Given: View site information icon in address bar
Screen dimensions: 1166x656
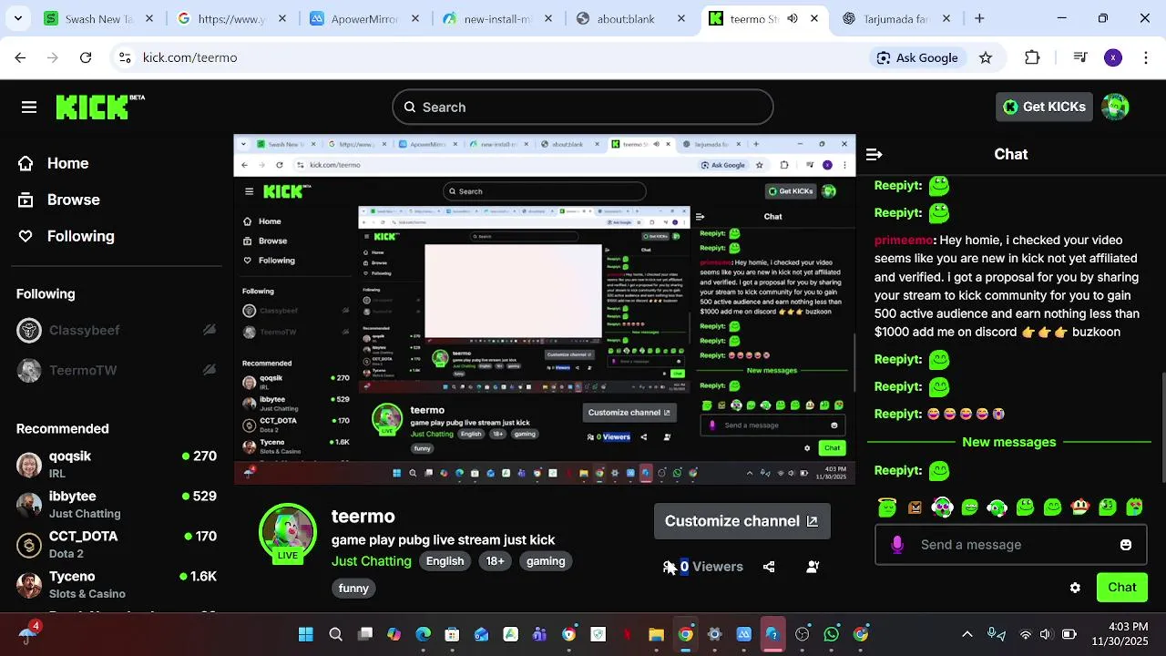Looking at the screenshot, I should (125, 57).
